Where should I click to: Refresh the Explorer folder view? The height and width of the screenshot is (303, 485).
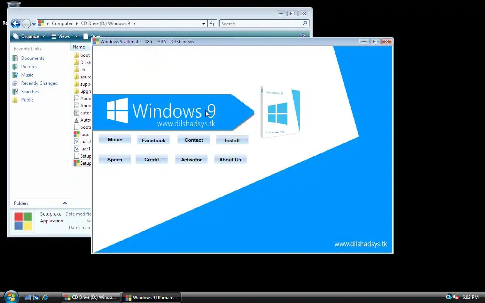[213, 23]
